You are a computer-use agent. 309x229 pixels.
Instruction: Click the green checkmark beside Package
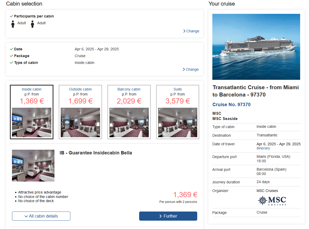[x=11, y=56]
